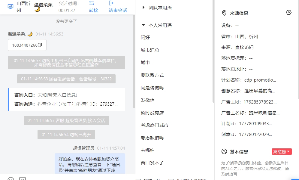
Task: Select the 发微信 quick phrase
Action: tap(148, 100)
